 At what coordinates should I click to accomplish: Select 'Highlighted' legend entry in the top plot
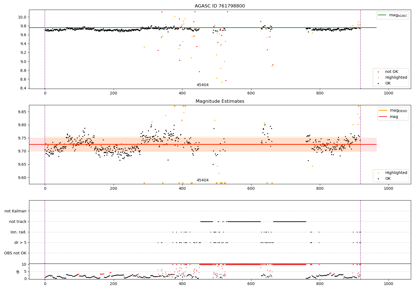tap(396, 78)
